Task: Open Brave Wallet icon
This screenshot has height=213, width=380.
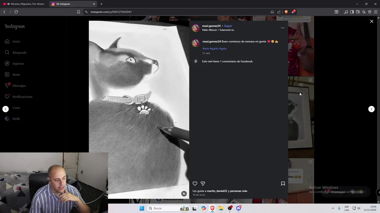Action: coord(358,12)
